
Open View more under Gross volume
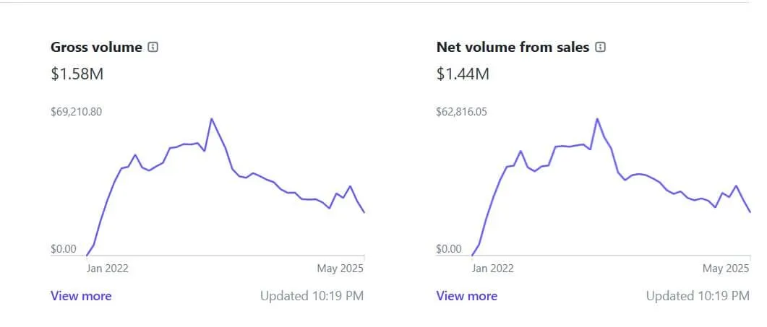pyautogui.click(x=81, y=296)
